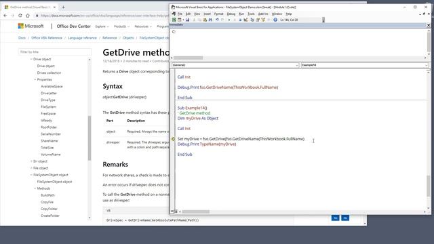Toggle Design Mode in VBA toolbar
The width and height of the screenshot is (434, 244).
click(245, 20)
